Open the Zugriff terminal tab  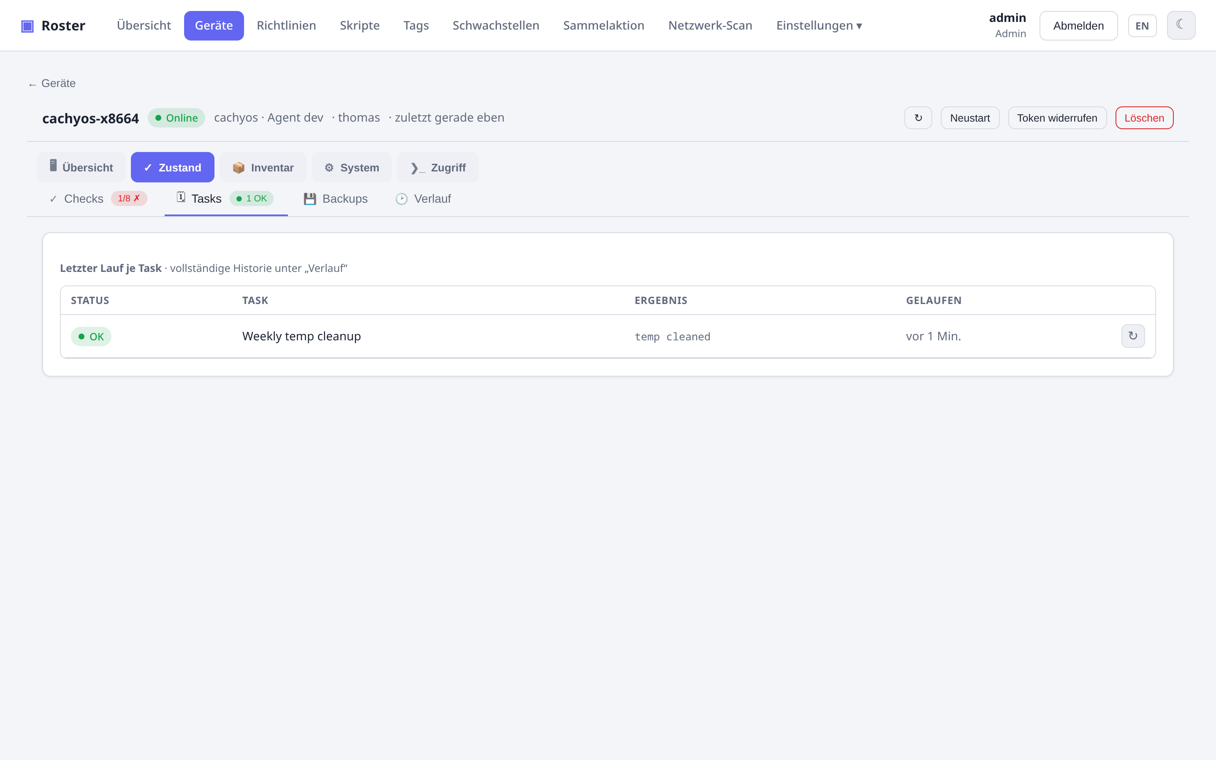tap(438, 167)
